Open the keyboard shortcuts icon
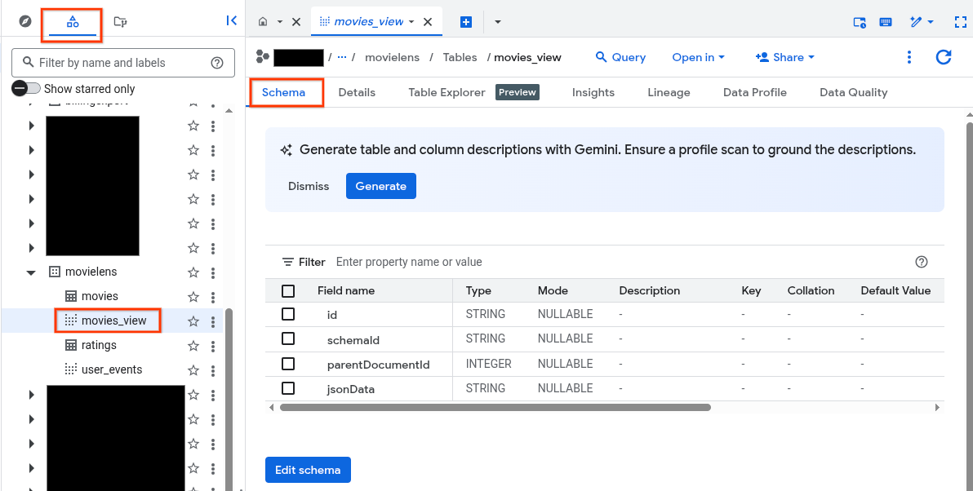This screenshot has width=973, height=491. point(886,22)
